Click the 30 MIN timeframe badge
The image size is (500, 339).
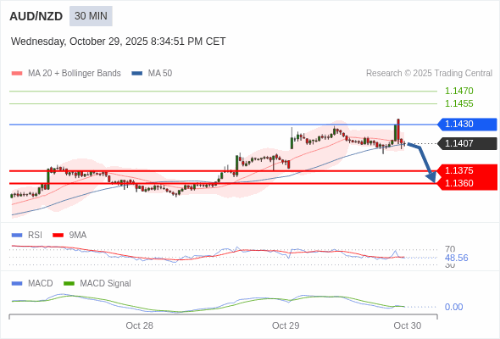(x=91, y=16)
